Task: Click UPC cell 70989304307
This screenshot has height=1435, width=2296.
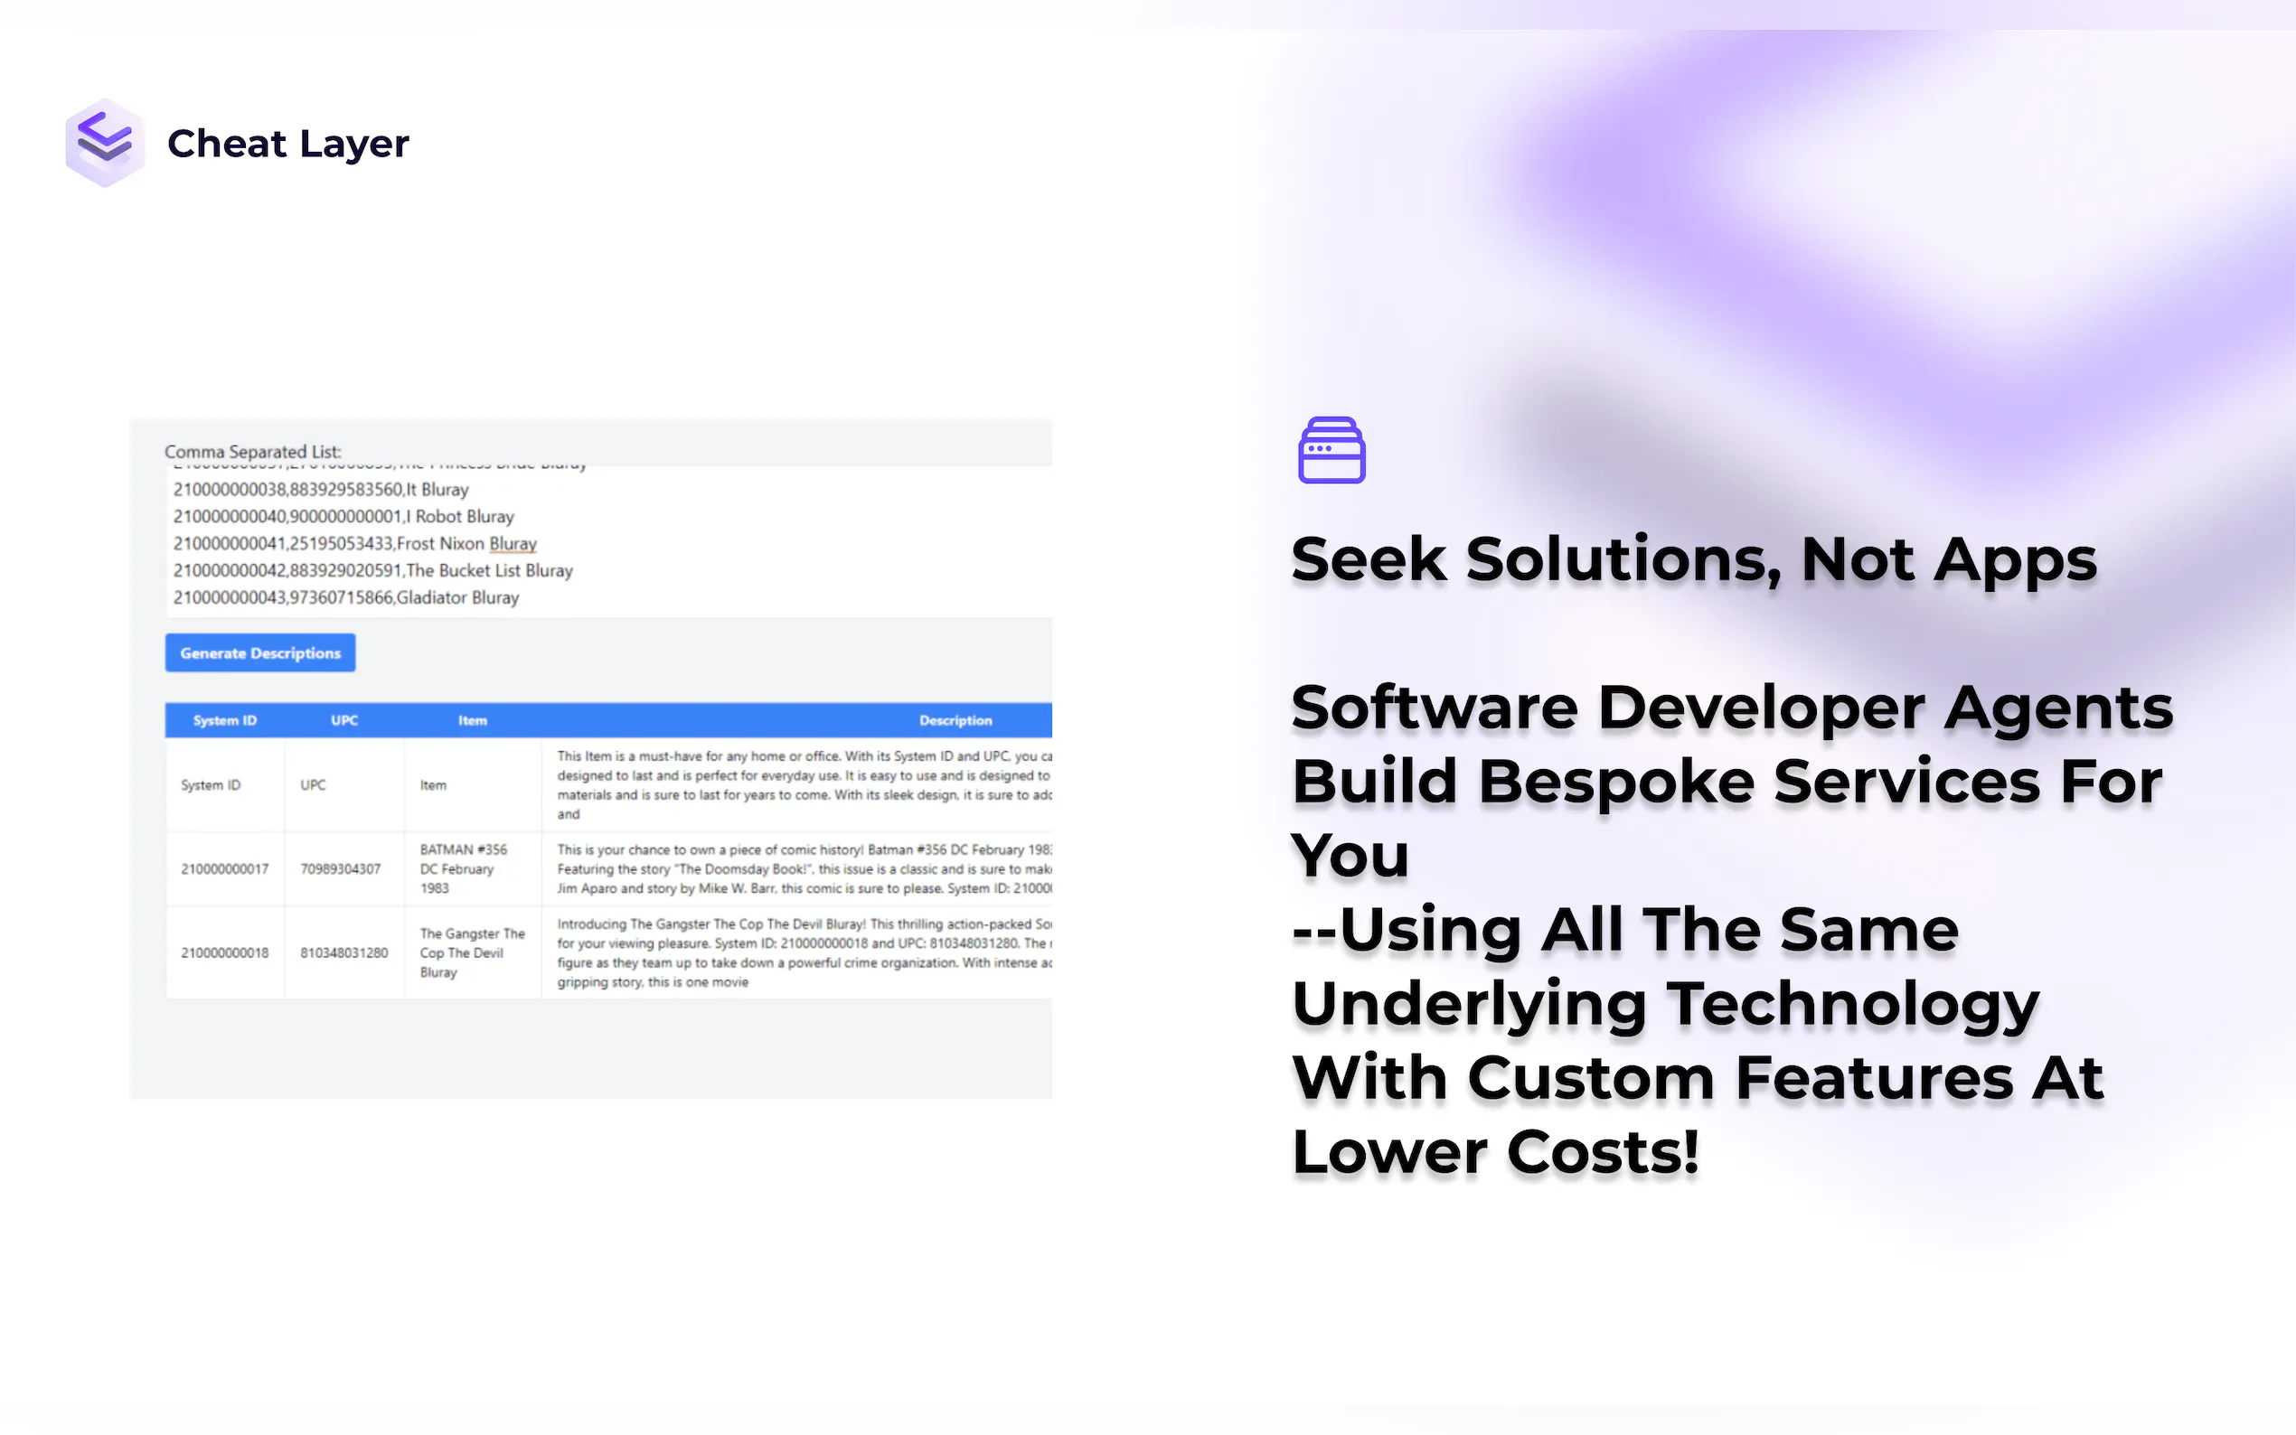Action: coord(340,869)
